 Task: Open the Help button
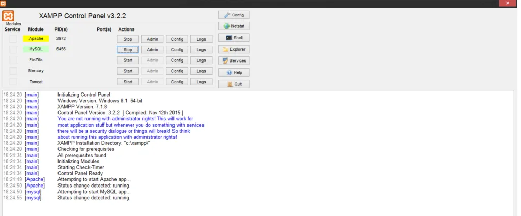(x=234, y=72)
